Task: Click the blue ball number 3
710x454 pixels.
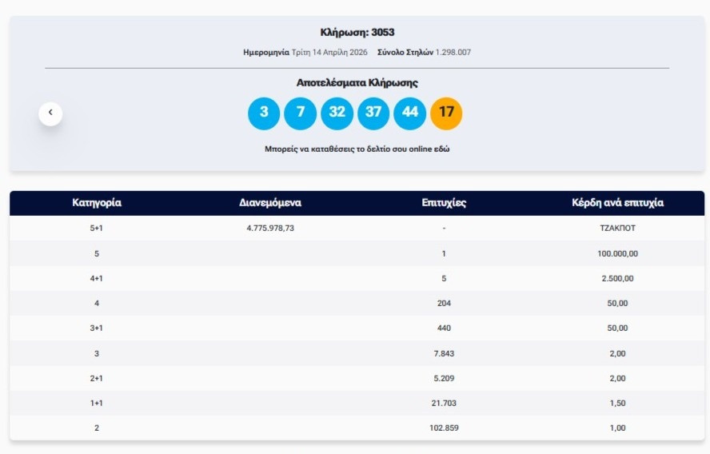Action: [x=264, y=113]
